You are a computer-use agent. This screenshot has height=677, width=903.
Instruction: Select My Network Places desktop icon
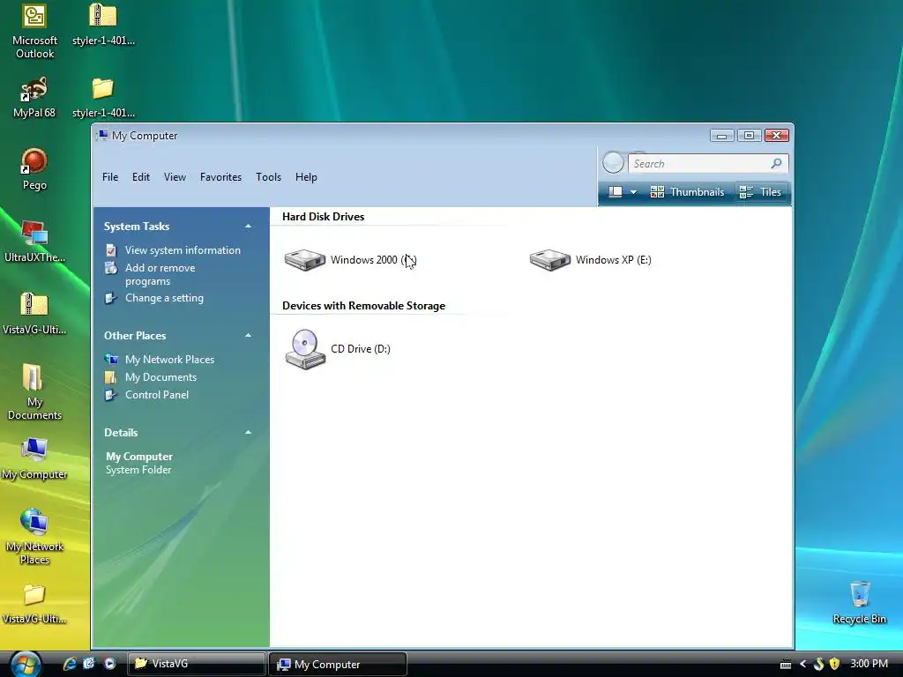tap(34, 537)
